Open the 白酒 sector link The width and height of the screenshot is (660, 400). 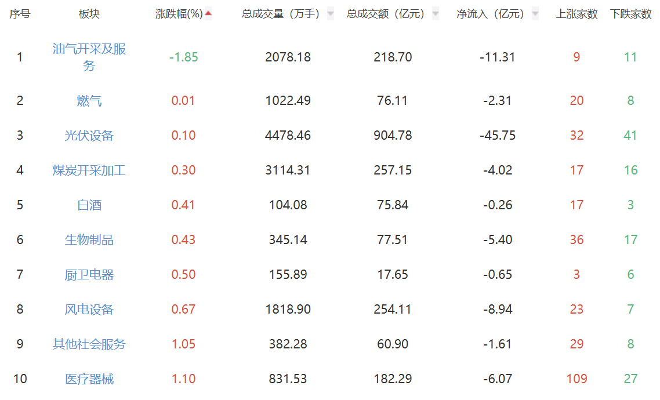click(89, 205)
